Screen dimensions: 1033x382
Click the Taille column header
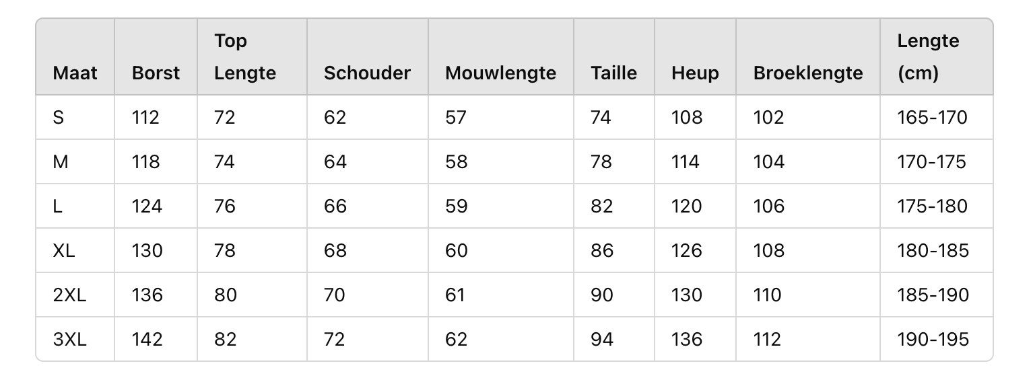pyautogui.click(x=613, y=73)
